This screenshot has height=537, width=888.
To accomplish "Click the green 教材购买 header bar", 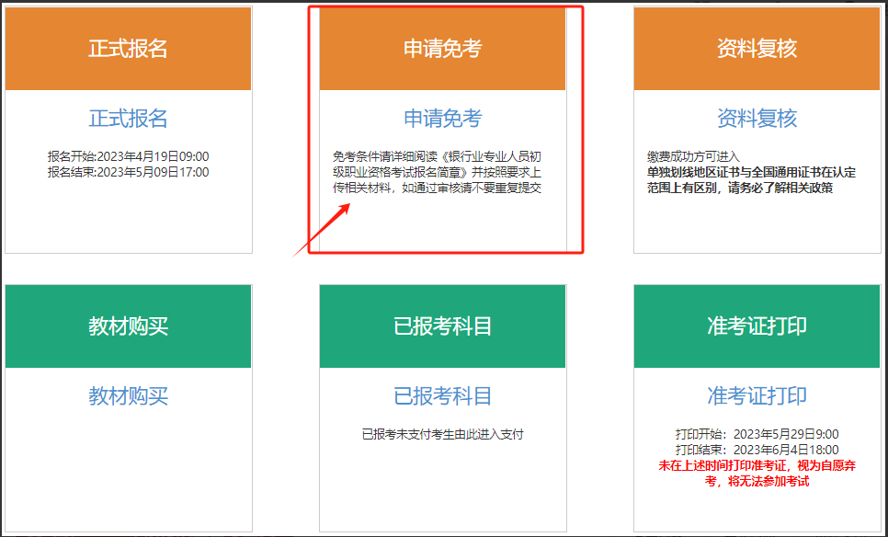I will (x=128, y=326).
